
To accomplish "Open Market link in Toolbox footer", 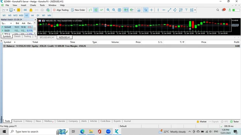I will tap(202, 122).
